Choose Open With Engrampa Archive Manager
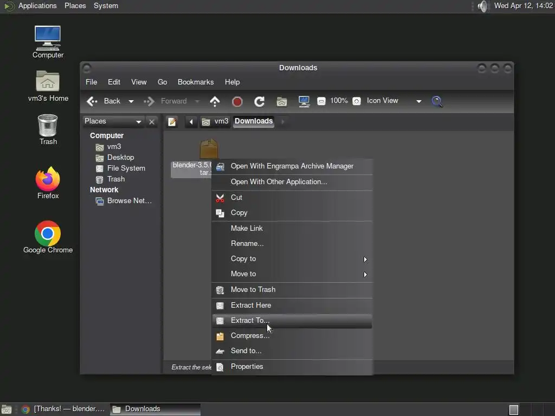555x416 pixels. (x=292, y=166)
